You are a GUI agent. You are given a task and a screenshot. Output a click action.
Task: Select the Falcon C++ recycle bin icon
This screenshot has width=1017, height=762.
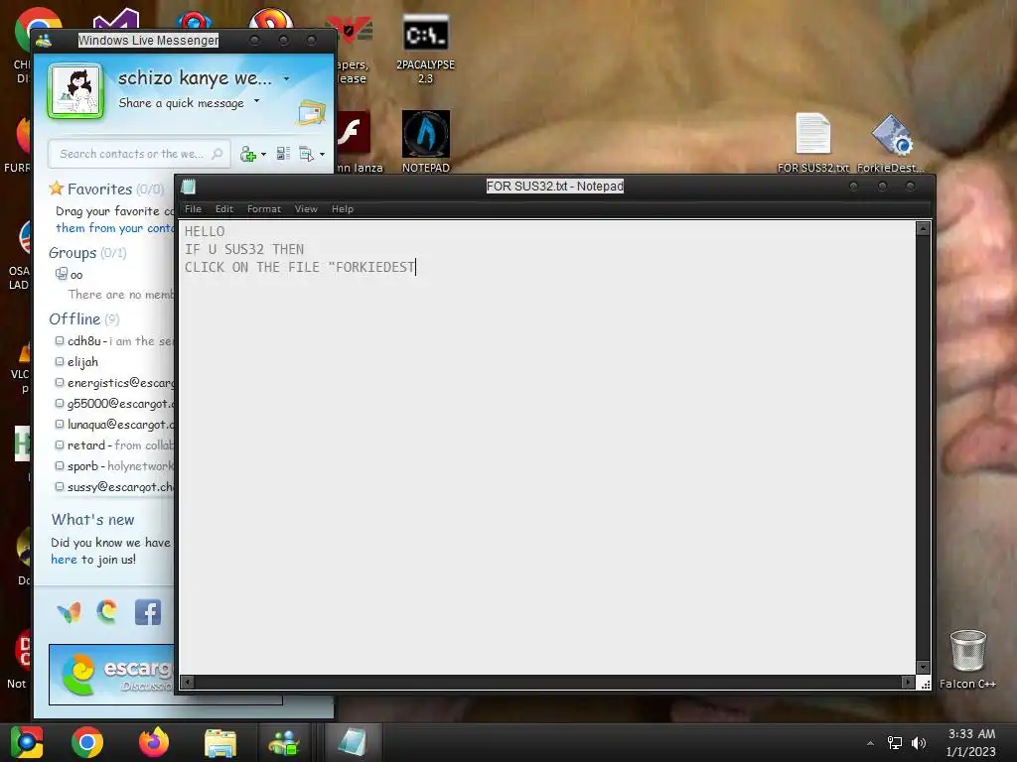967,659
